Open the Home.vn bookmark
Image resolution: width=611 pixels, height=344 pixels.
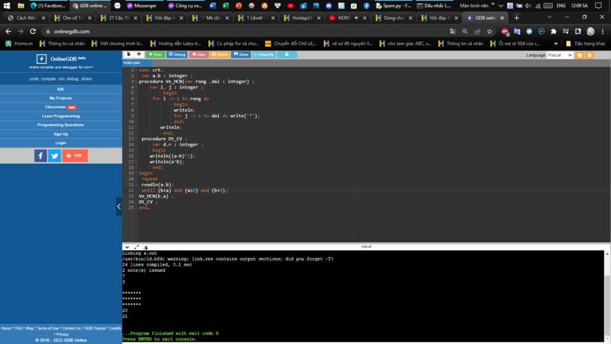[x=19, y=44]
